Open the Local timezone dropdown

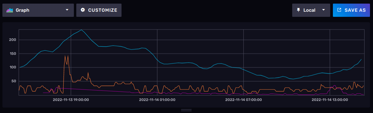coord(311,10)
